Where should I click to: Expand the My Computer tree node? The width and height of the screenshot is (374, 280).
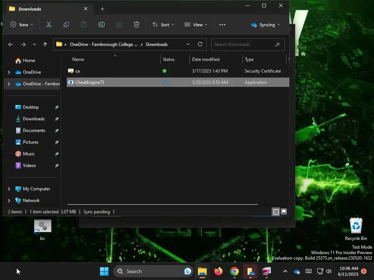[9, 189]
